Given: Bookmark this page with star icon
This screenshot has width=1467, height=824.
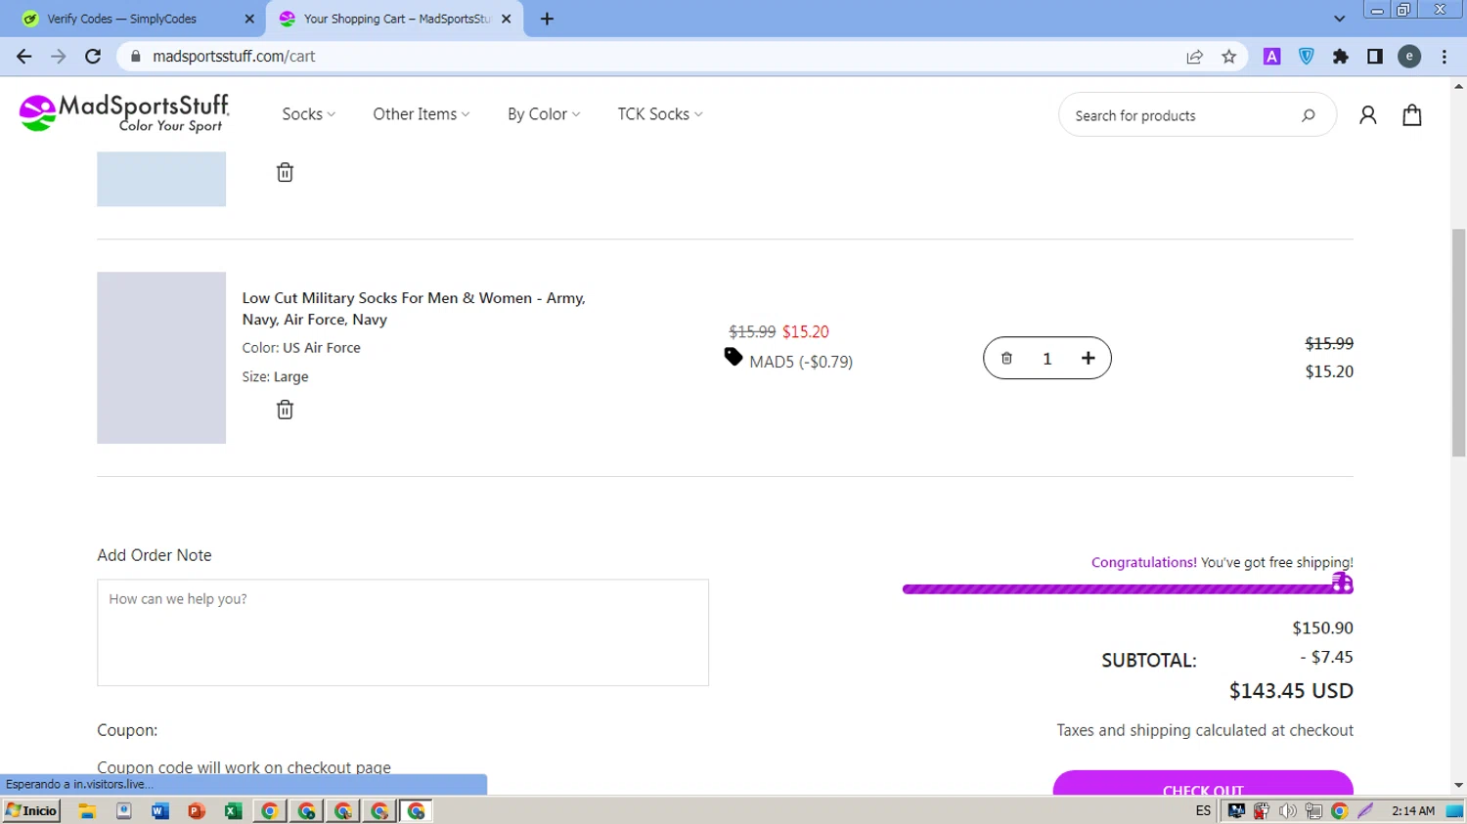Looking at the screenshot, I should coord(1229,57).
